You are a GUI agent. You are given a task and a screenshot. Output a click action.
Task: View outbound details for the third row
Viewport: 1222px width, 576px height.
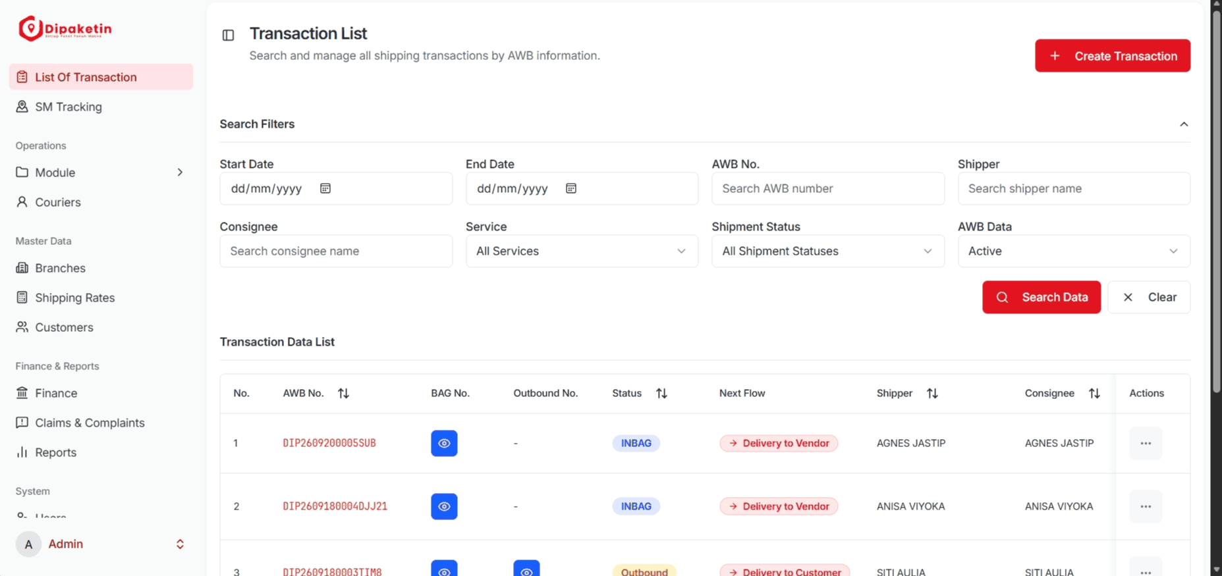[x=526, y=569]
